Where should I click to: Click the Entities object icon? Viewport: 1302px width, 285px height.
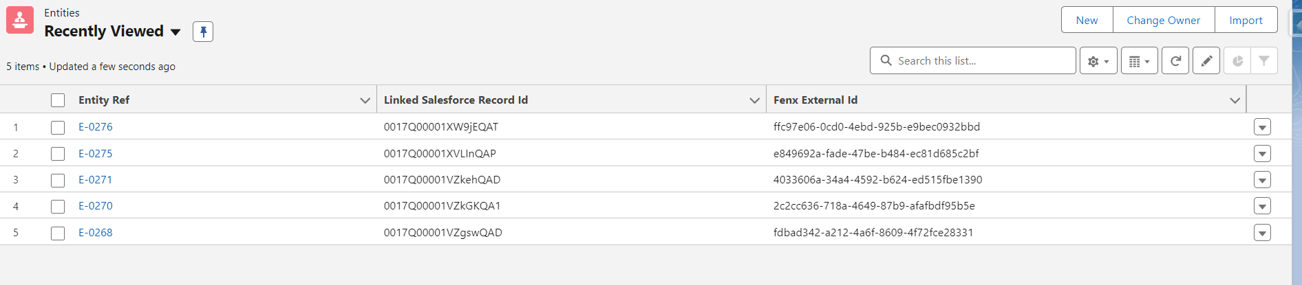[x=20, y=21]
